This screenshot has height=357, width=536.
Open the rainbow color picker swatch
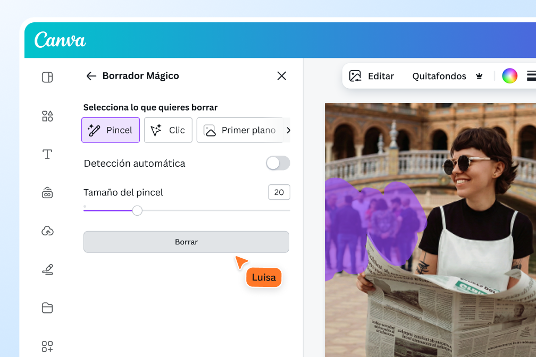[x=509, y=76]
